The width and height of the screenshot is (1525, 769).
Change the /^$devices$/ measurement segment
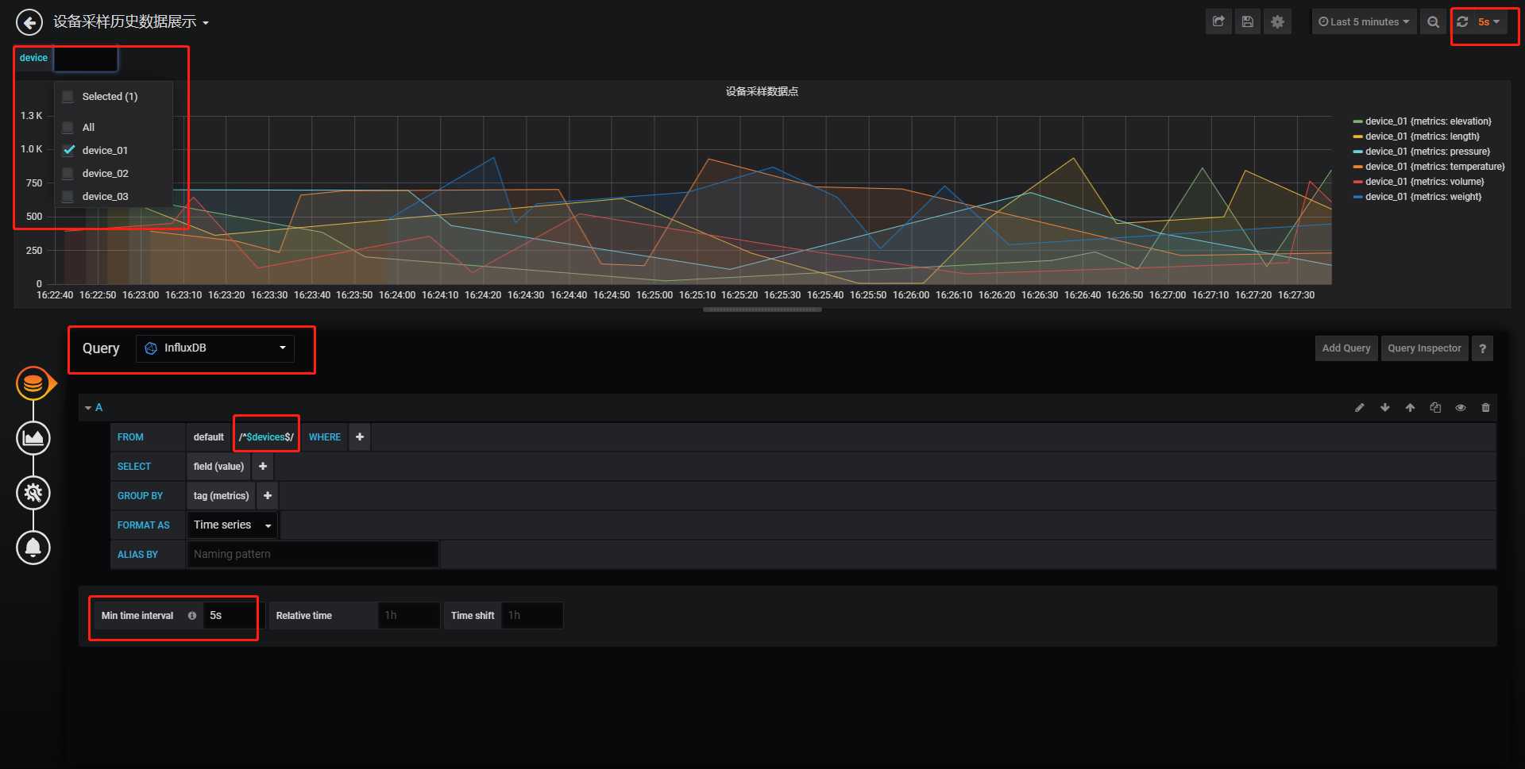click(266, 437)
